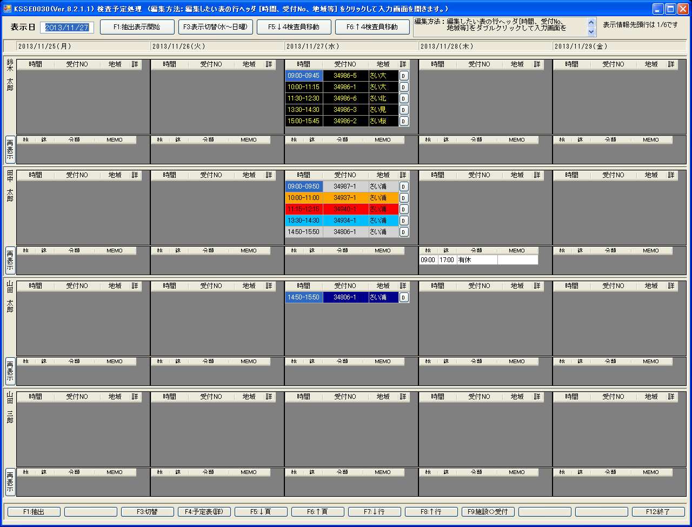Click 再表示 button for 田中太郎

click(x=10, y=261)
